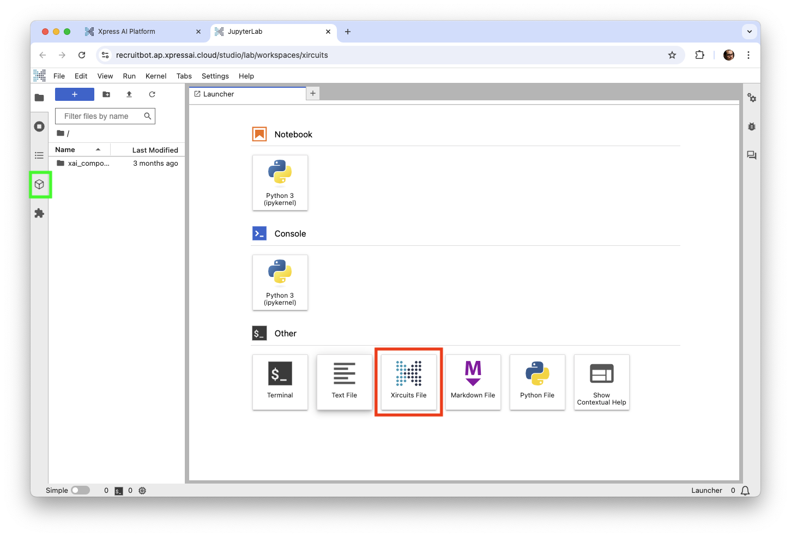Launch Python 3 console card
Image resolution: width=791 pixels, height=537 pixels.
point(280,282)
